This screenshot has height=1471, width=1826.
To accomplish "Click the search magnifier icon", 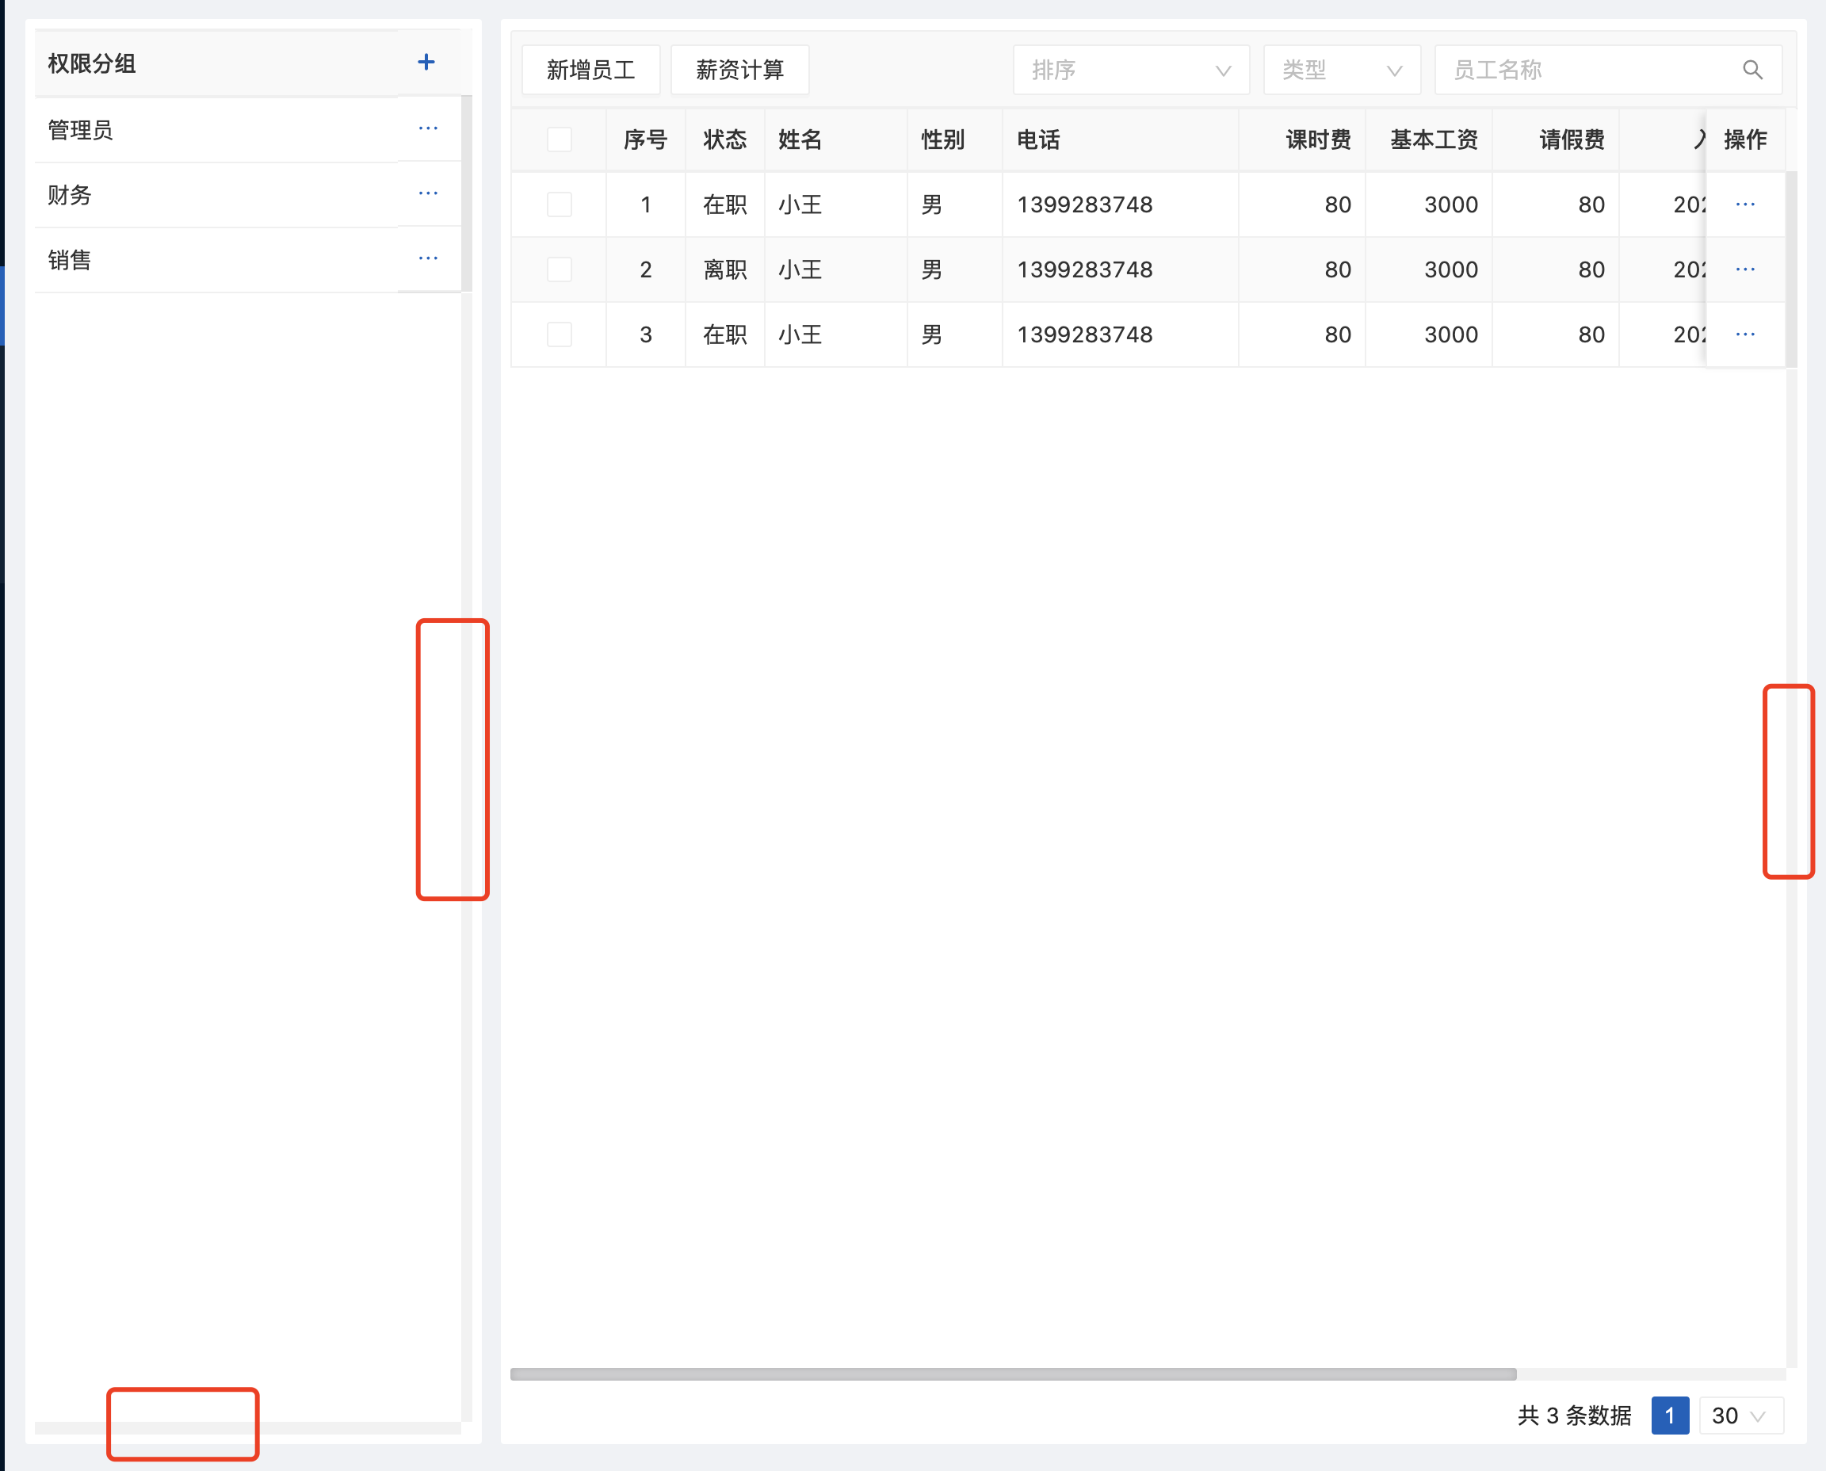I will tap(1752, 70).
